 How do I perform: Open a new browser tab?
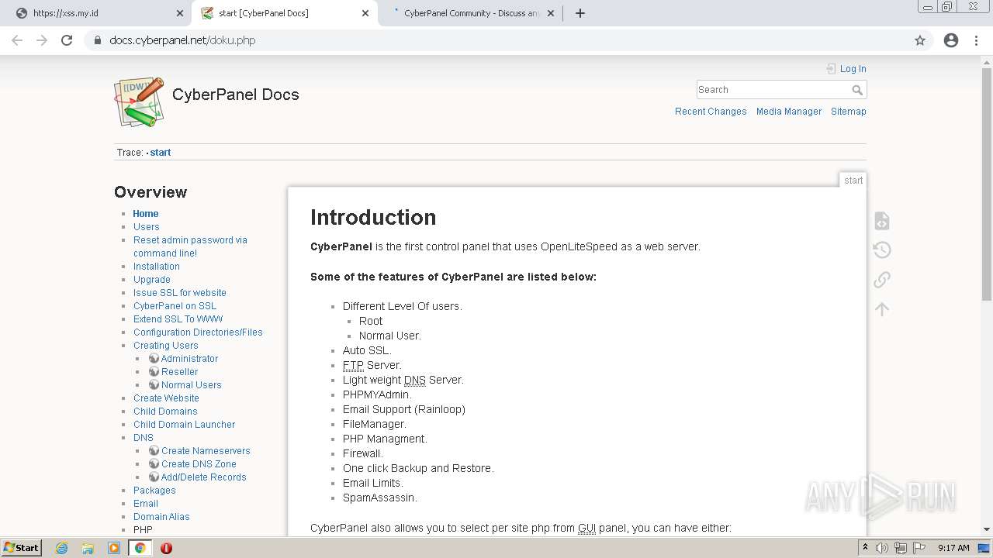580,13
